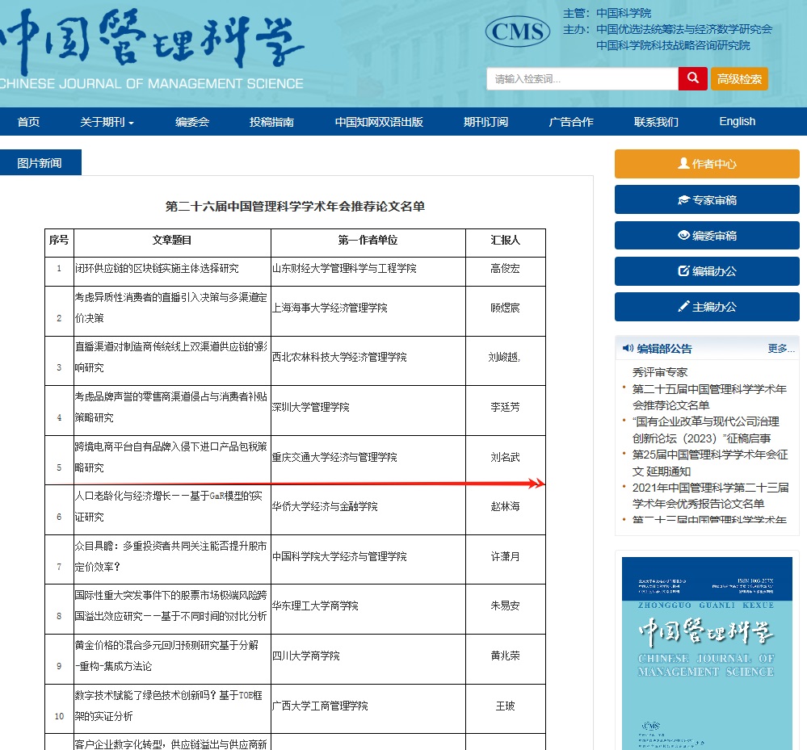Click the speaker icon beside 编辑部公告
This screenshot has height=750, width=807.
[x=628, y=348]
